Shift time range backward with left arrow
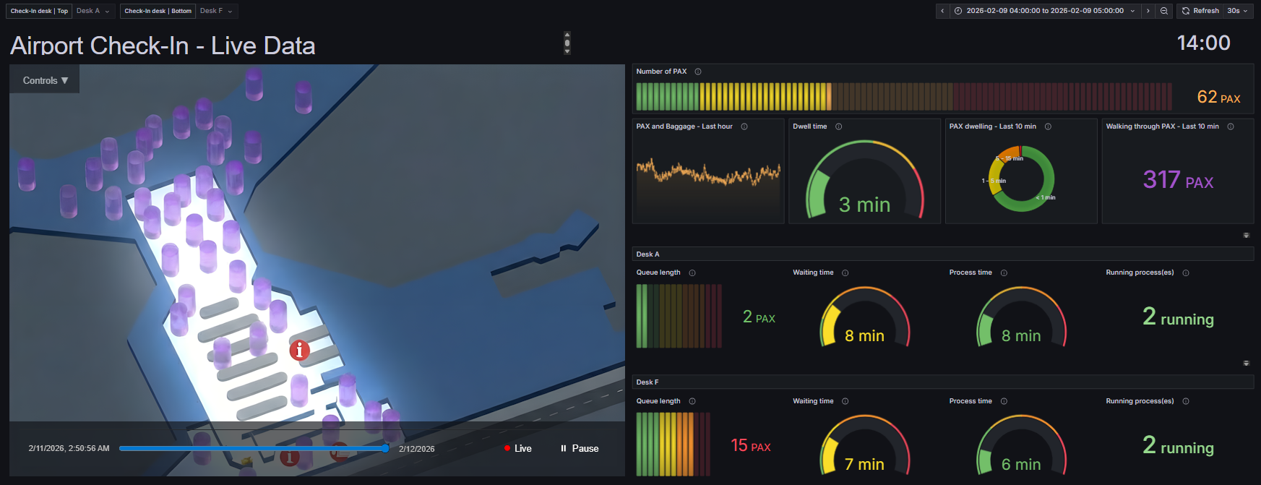The image size is (1261, 485). (x=942, y=11)
